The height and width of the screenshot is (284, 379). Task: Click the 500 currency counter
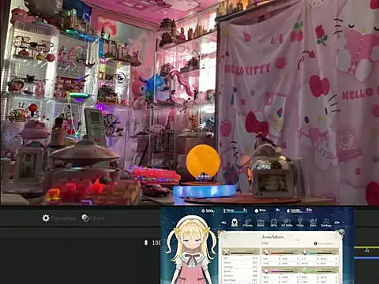coord(208,211)
